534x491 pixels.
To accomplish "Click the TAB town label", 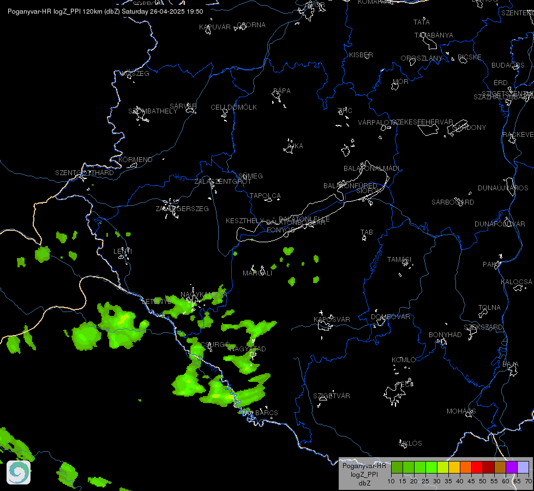I will point(367,232).
